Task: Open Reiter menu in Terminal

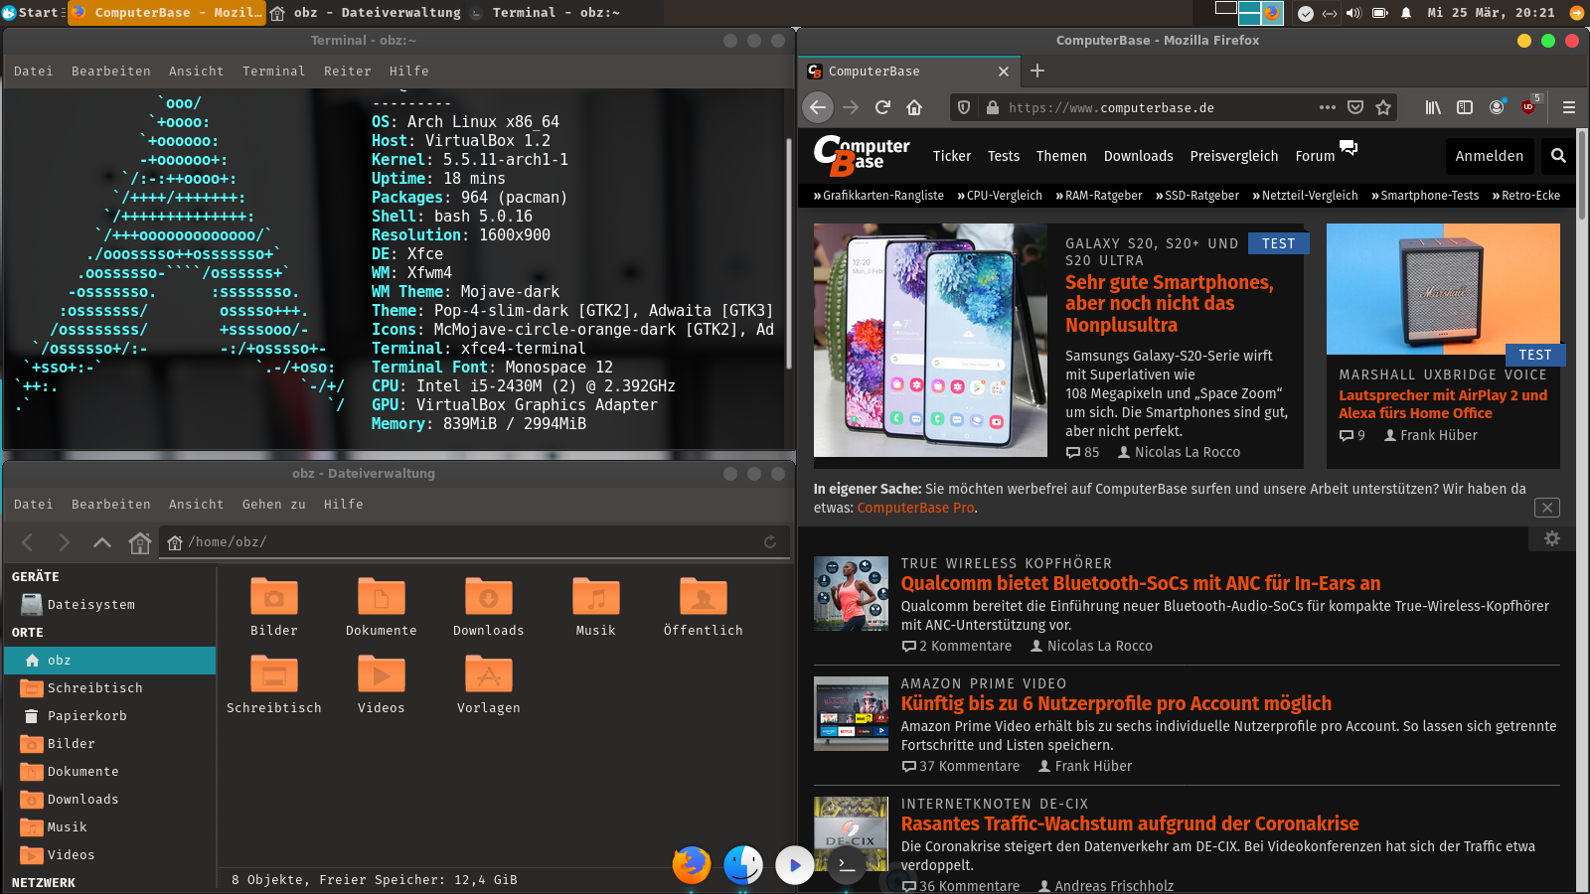Action: [348, 72]
